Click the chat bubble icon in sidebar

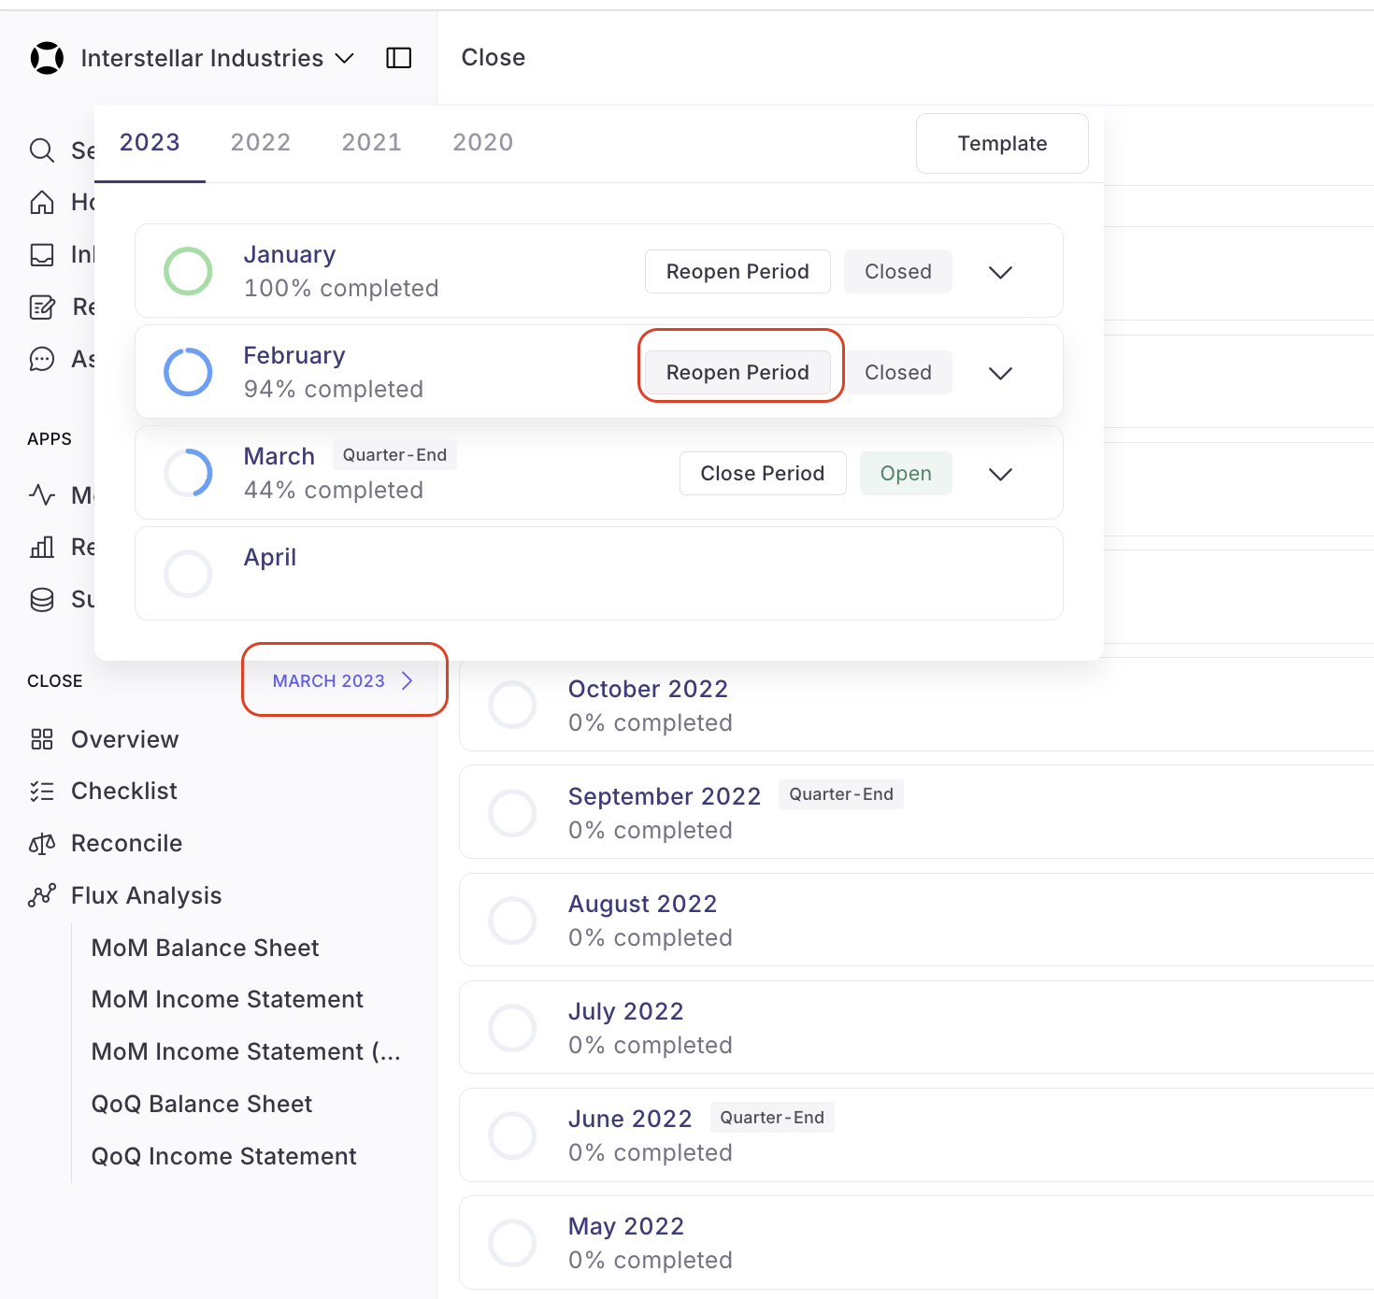(42, 359)
